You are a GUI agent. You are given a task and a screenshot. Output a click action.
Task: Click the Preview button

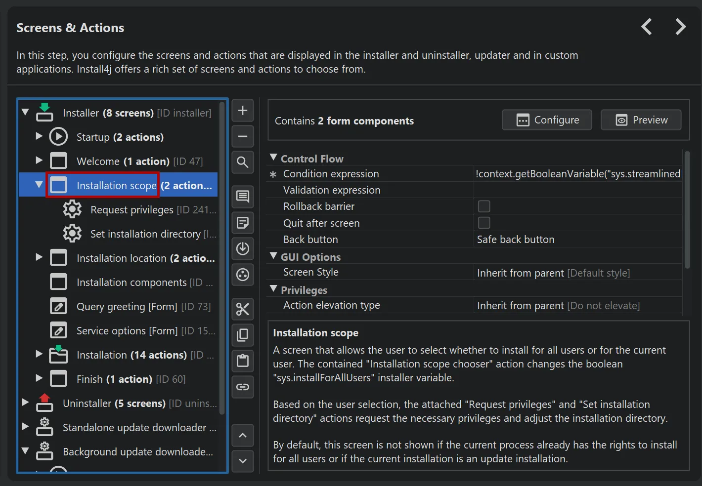(641, 120)
